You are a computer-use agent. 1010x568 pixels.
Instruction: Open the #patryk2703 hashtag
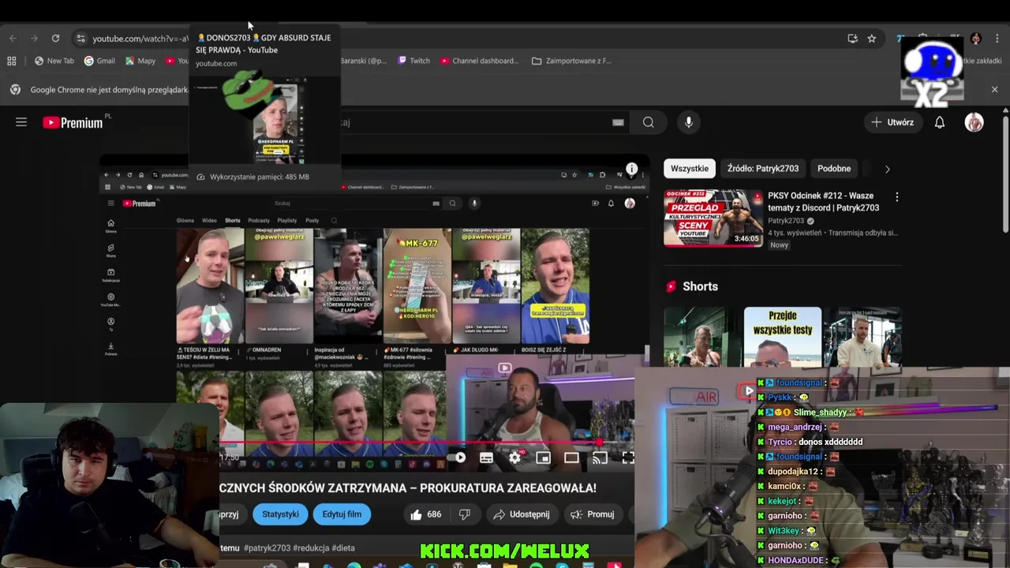click(x=267, y=547)
